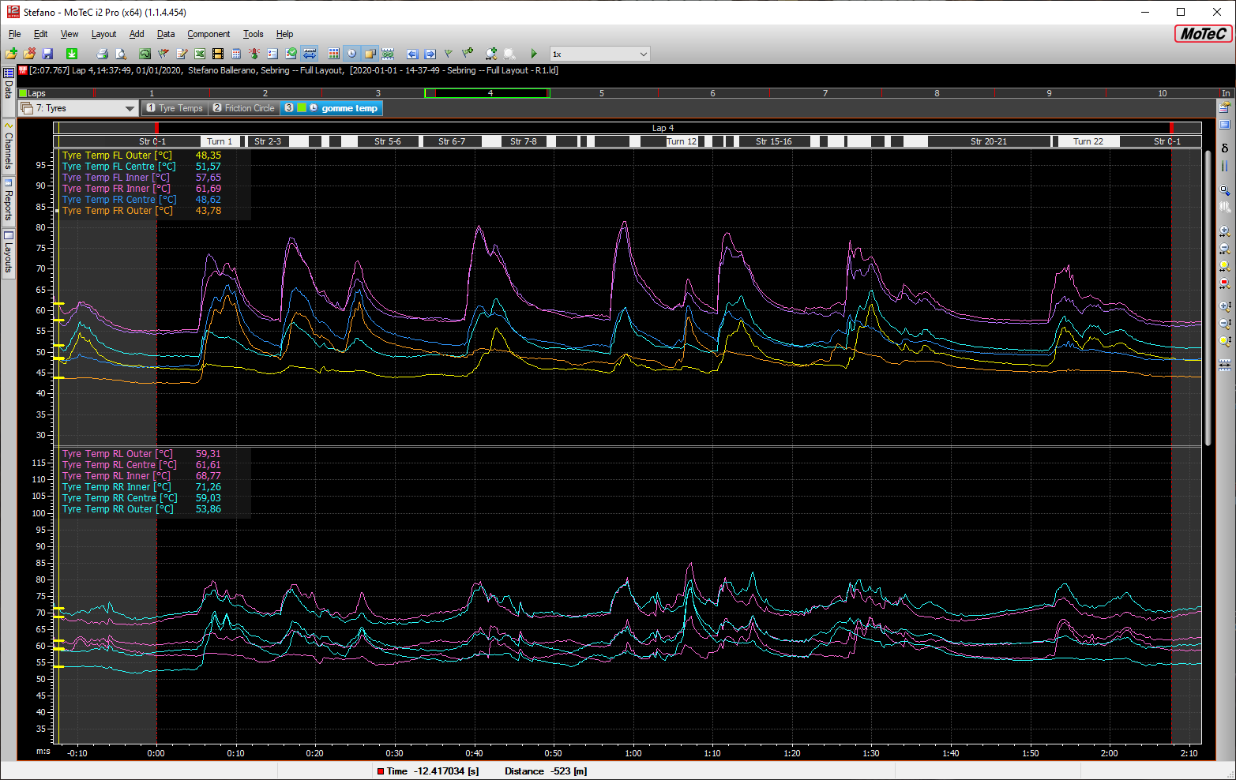Save the project using the floppy disk icon
Screen dimensions: 1236x780
point(47,54)
